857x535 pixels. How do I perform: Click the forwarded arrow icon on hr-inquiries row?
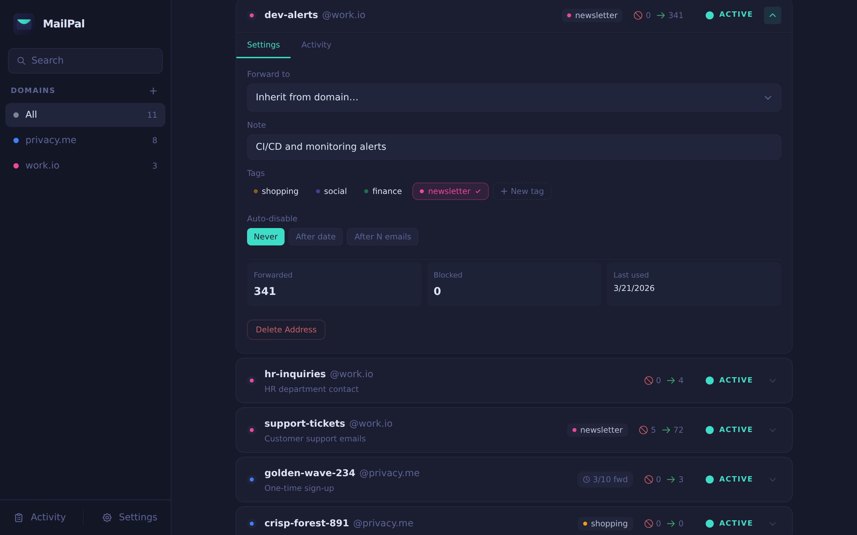coord(671,381)
